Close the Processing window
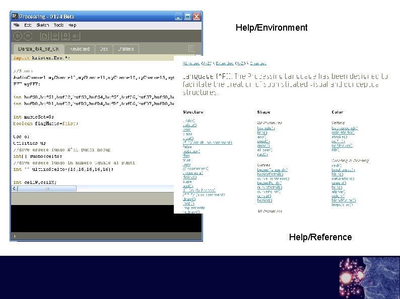This screenshot has width=400, height=299. click(x=196, y=17)
